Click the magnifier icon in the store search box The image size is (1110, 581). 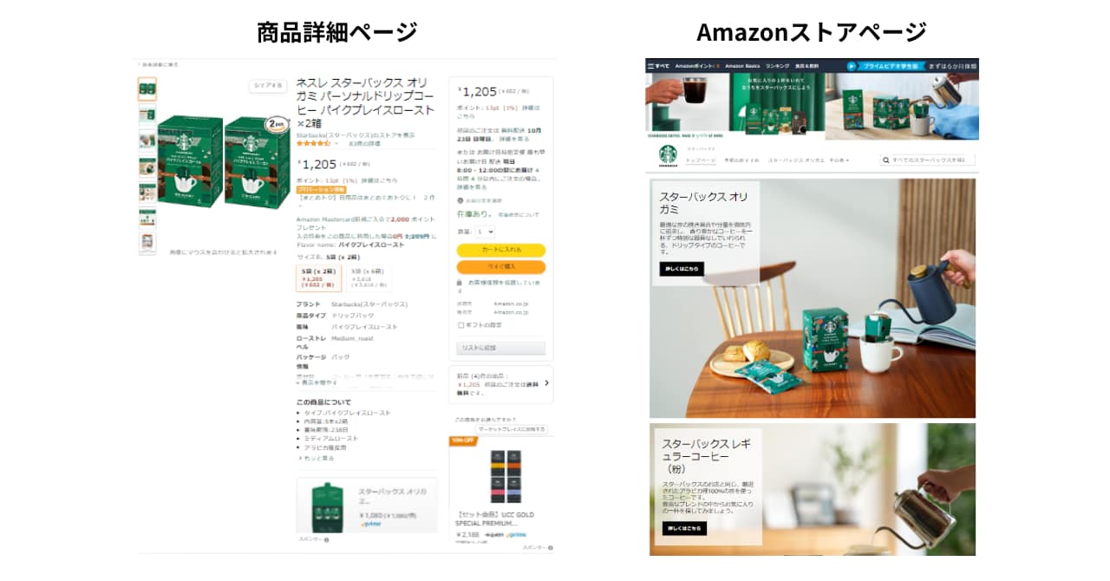pos(885,160)
